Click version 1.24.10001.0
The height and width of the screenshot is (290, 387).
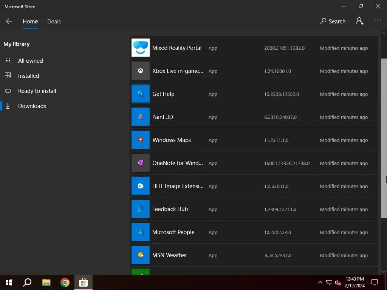(x=277, y=71)
